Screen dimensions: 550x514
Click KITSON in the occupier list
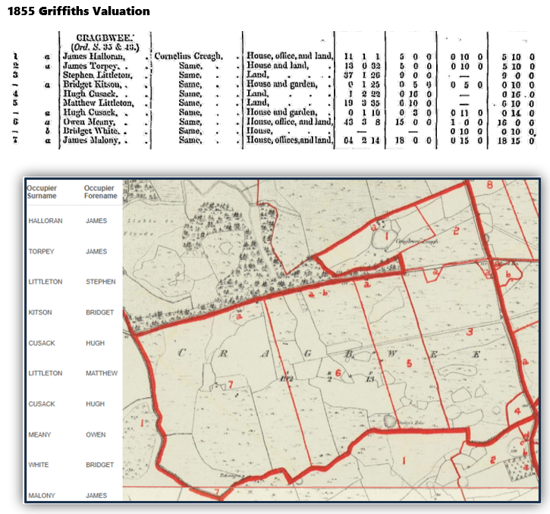pos(40,312)
